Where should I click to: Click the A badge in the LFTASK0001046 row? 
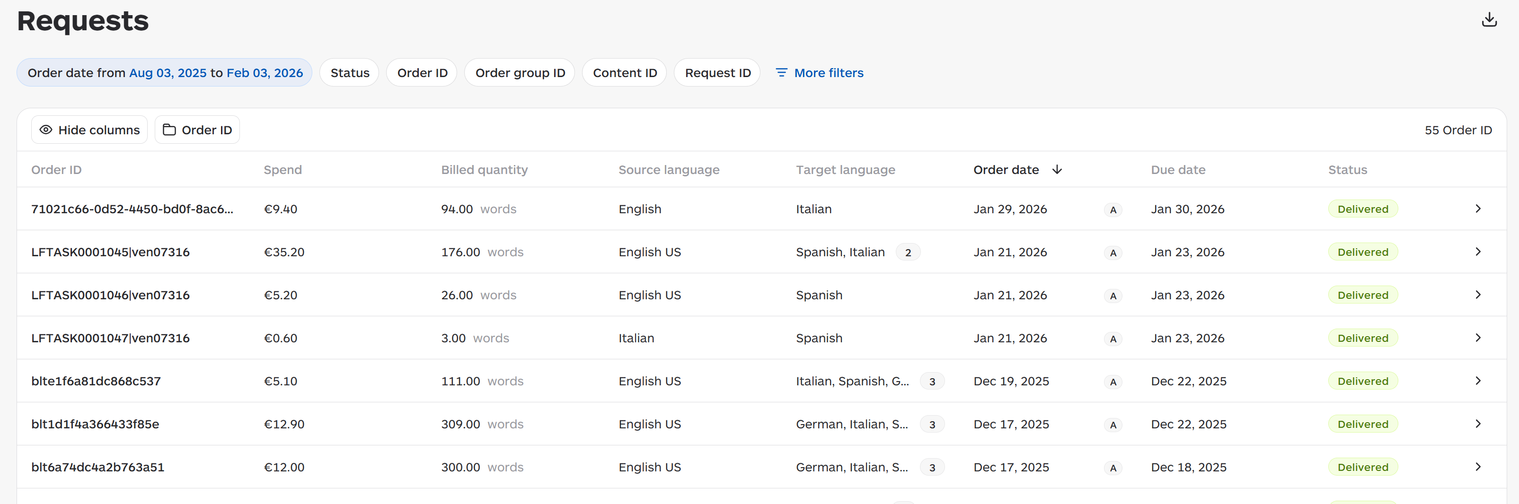tap(1113, 296)
